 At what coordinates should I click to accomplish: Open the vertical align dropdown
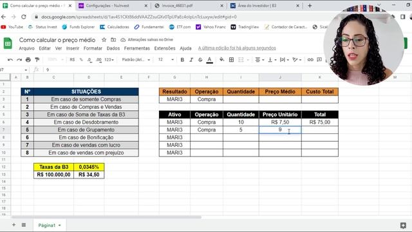pyautogui.click(x=272, y=60)
